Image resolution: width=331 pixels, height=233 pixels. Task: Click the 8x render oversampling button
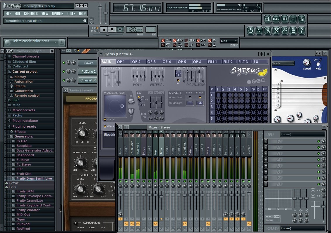[200, 103]
